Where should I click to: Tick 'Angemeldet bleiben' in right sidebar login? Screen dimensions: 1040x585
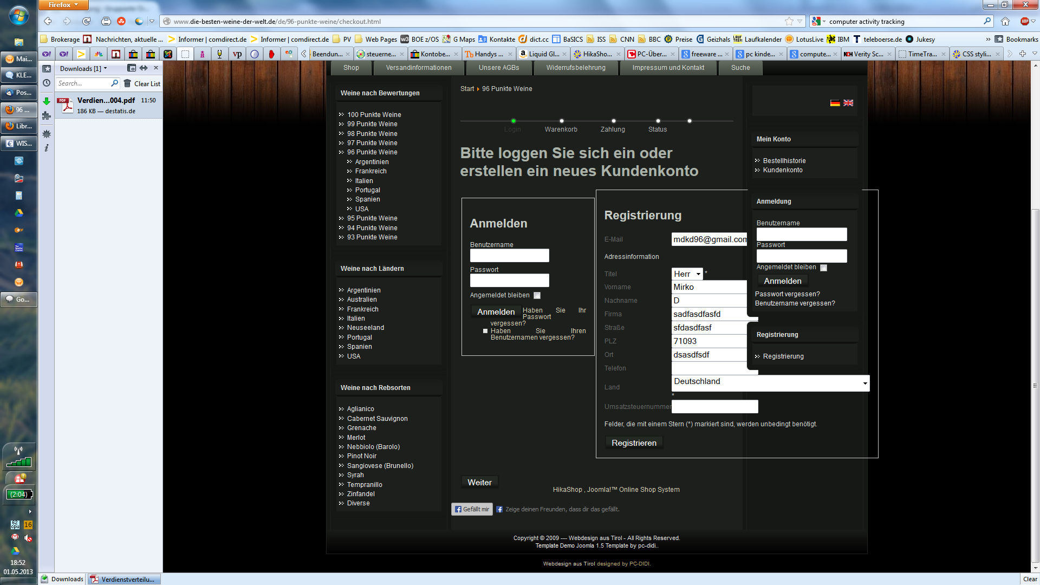point(823,268)
